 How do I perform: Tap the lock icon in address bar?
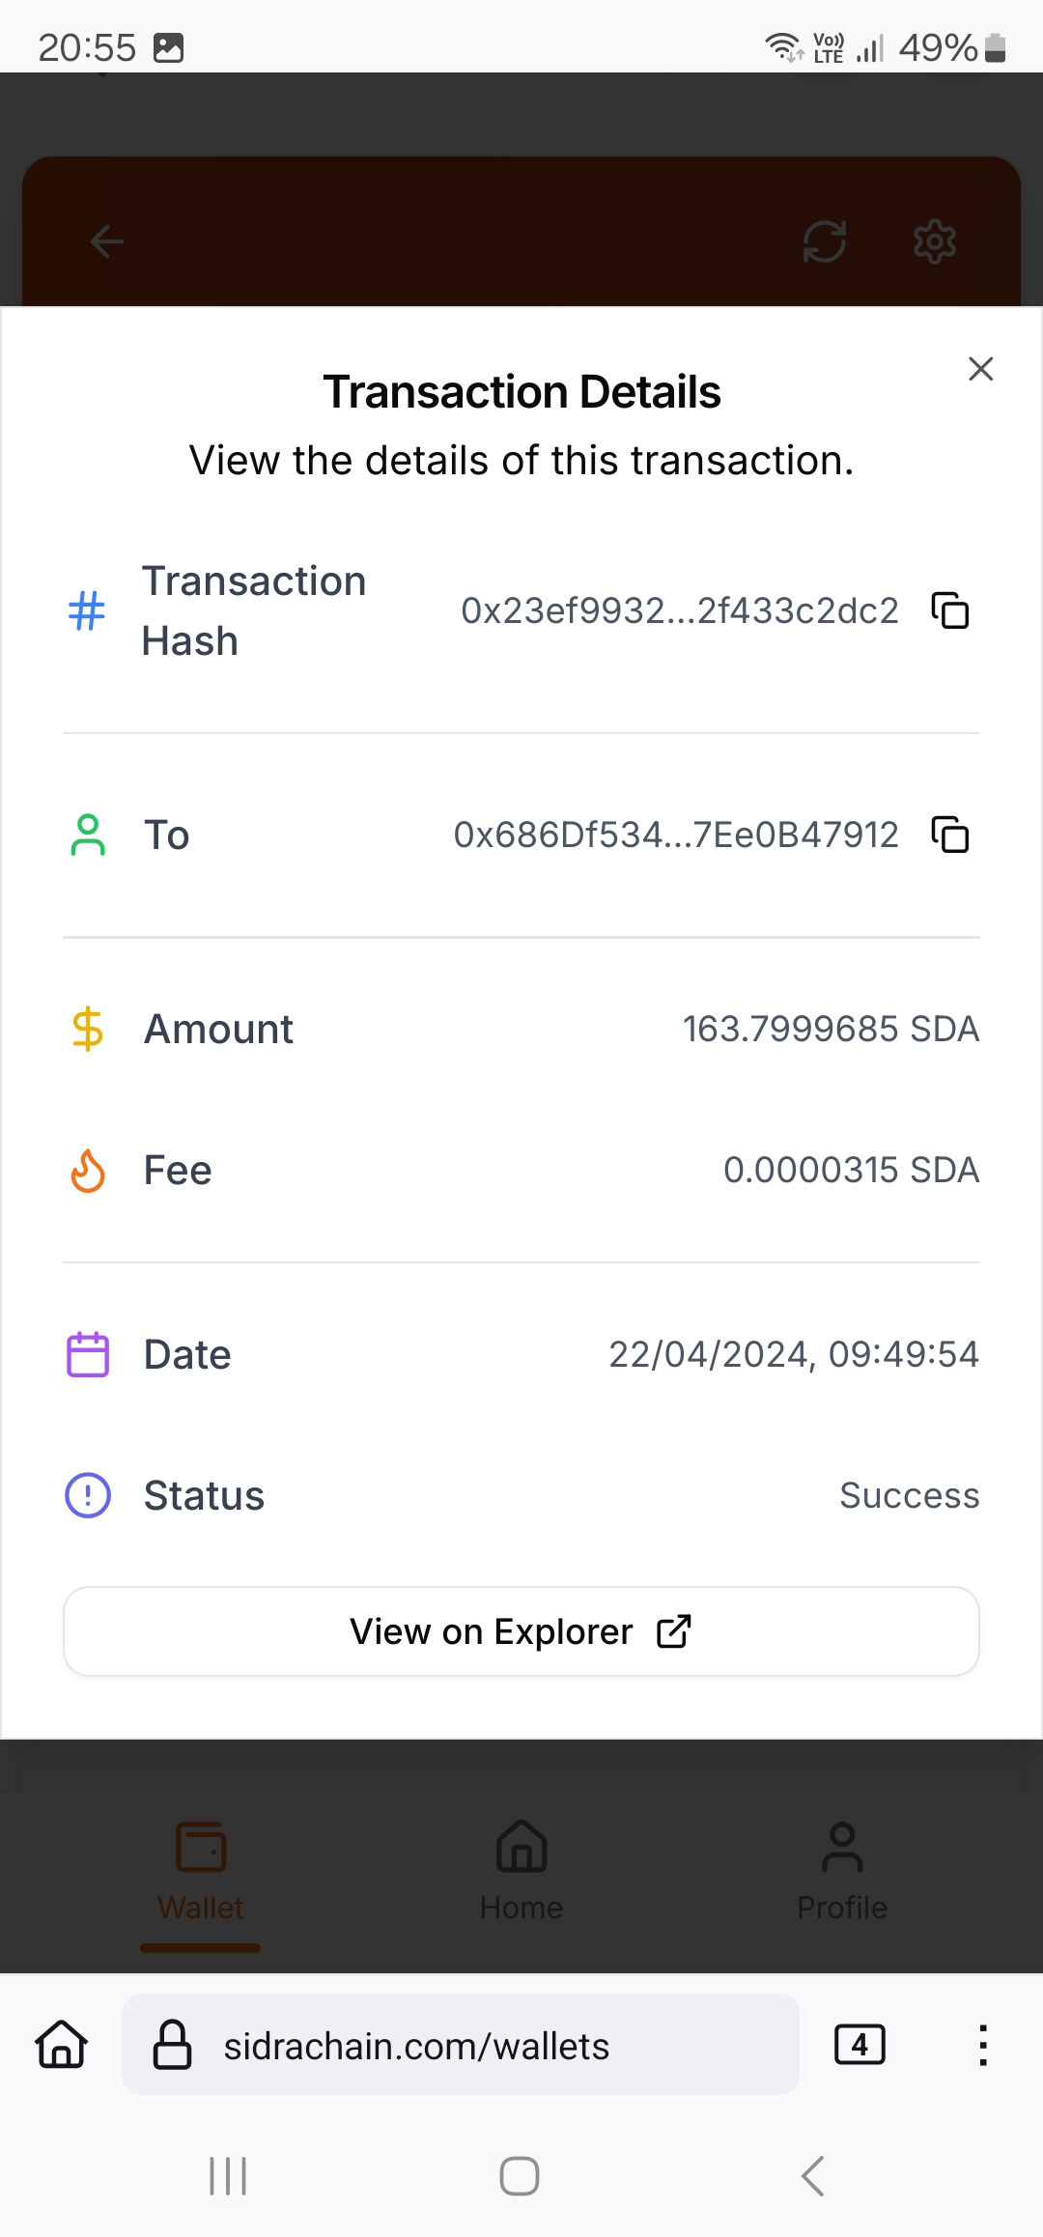(x=173, y=2045)
